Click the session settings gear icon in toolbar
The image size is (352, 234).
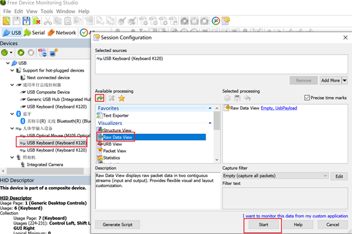226,21
